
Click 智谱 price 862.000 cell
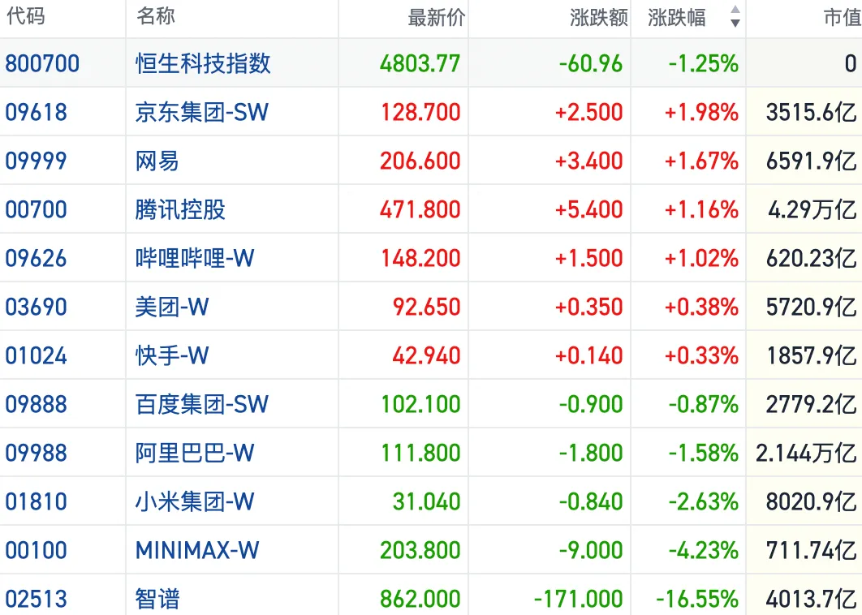(420, 599)
